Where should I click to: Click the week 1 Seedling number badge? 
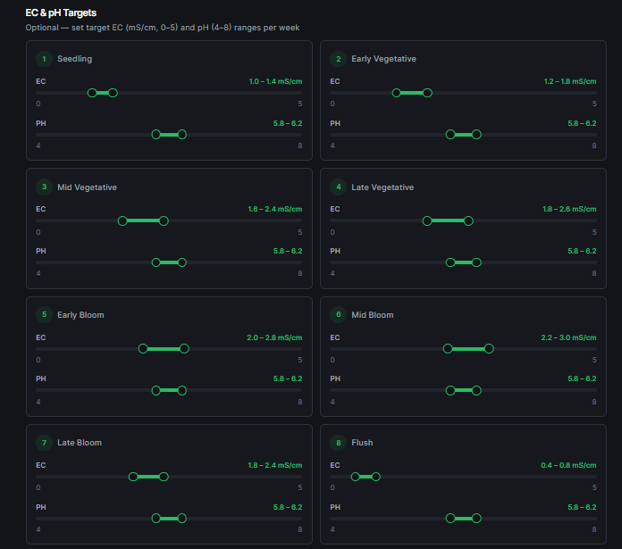[44, 59]
